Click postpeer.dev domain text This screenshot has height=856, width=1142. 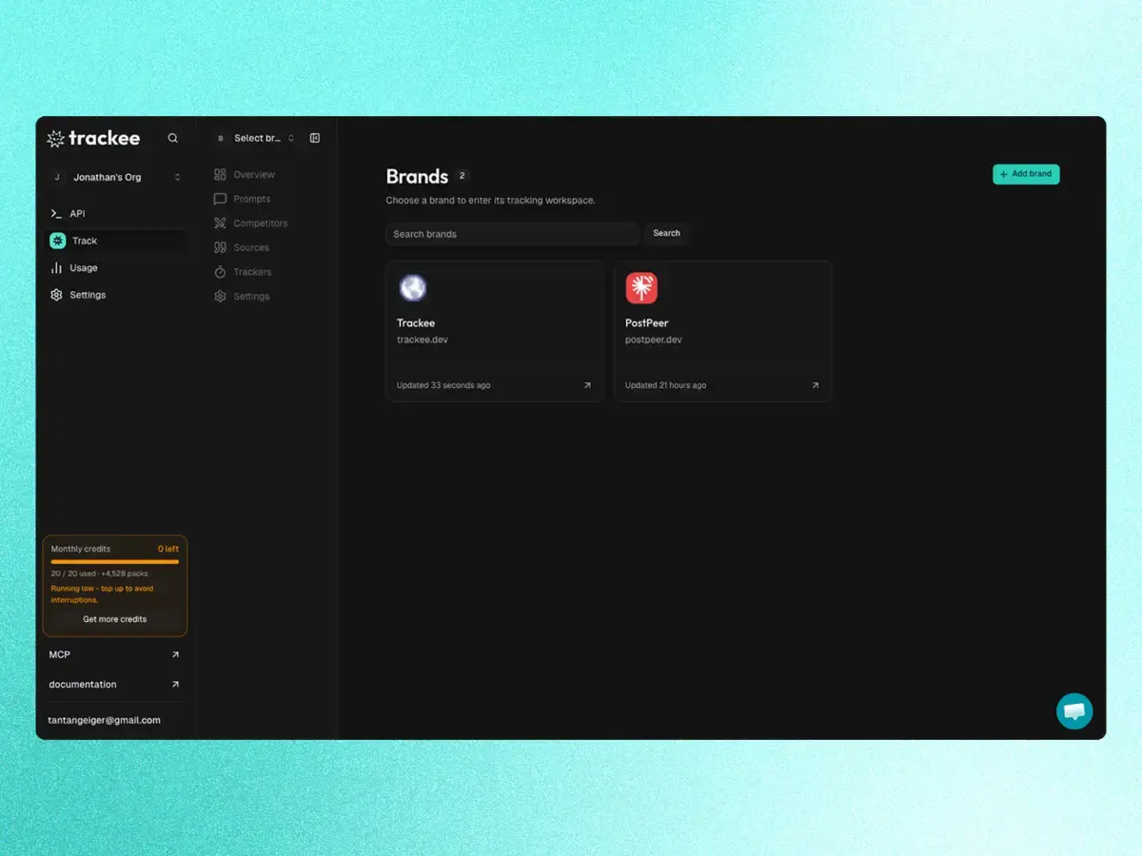[x=654, y=340]
